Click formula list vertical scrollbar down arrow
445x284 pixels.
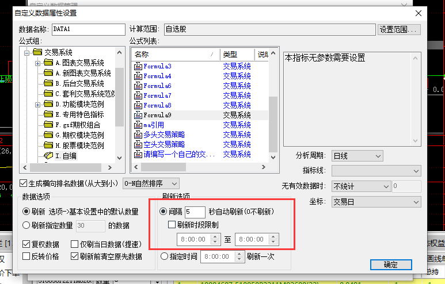click(x=273, y=158)
